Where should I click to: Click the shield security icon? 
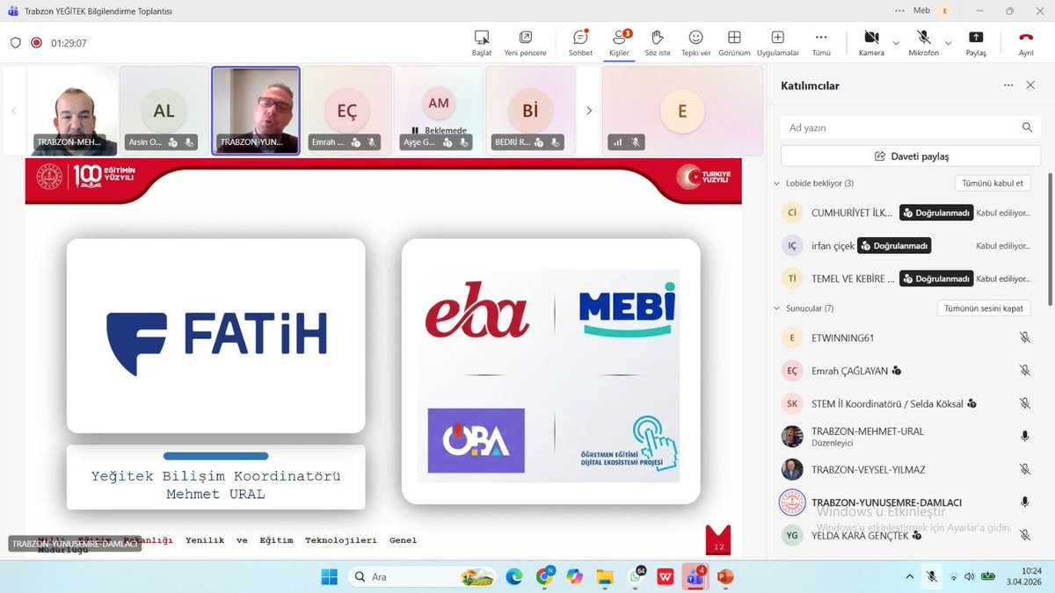(16, 42)
